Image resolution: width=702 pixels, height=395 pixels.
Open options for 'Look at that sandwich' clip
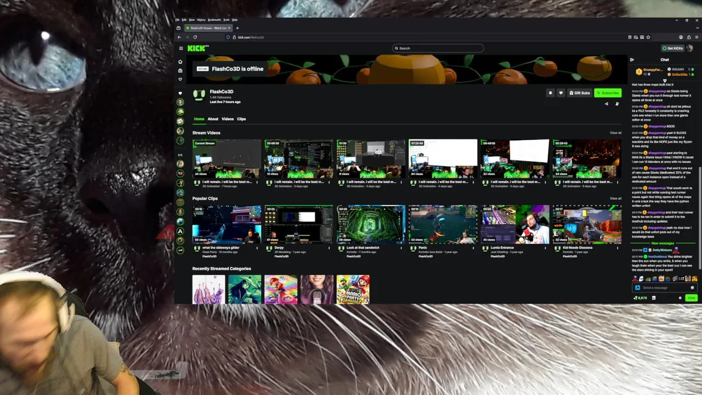(401, 248)
